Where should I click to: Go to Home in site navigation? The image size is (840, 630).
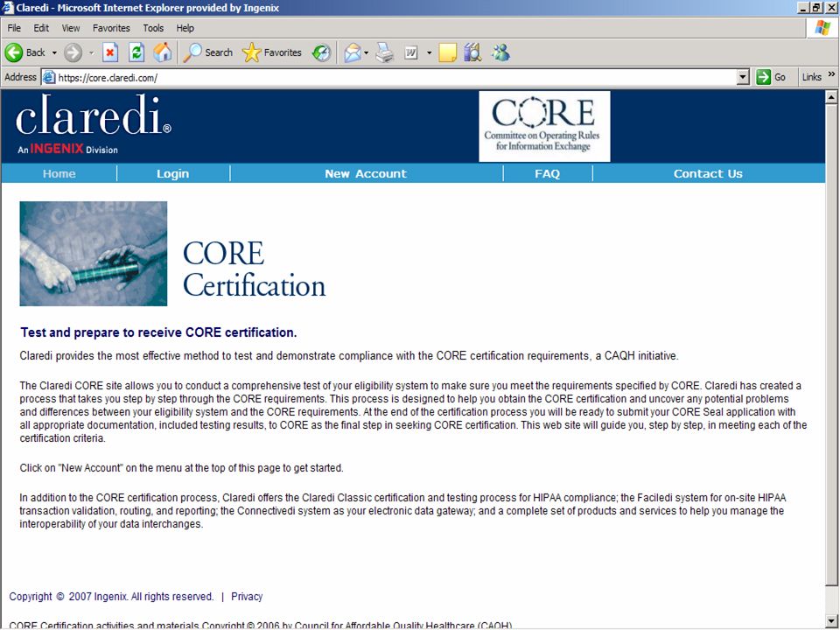59,173
